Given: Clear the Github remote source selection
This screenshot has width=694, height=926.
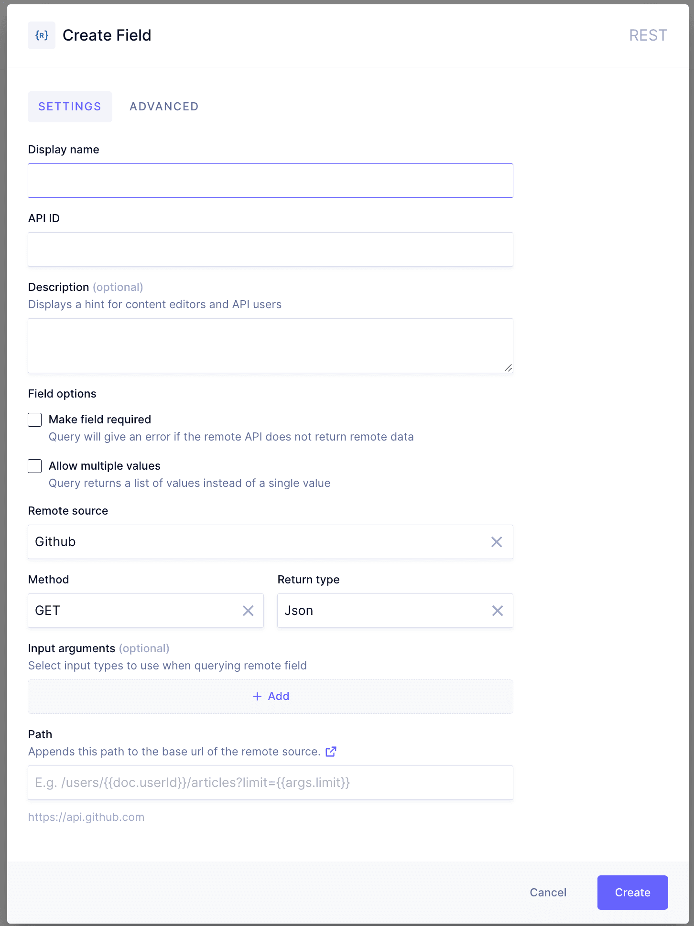Looking at the screenshot, I should tap(496, 542).
